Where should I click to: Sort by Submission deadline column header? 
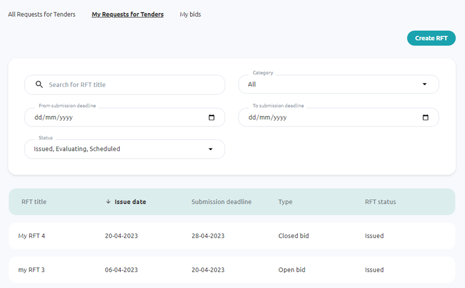(221, 202)
